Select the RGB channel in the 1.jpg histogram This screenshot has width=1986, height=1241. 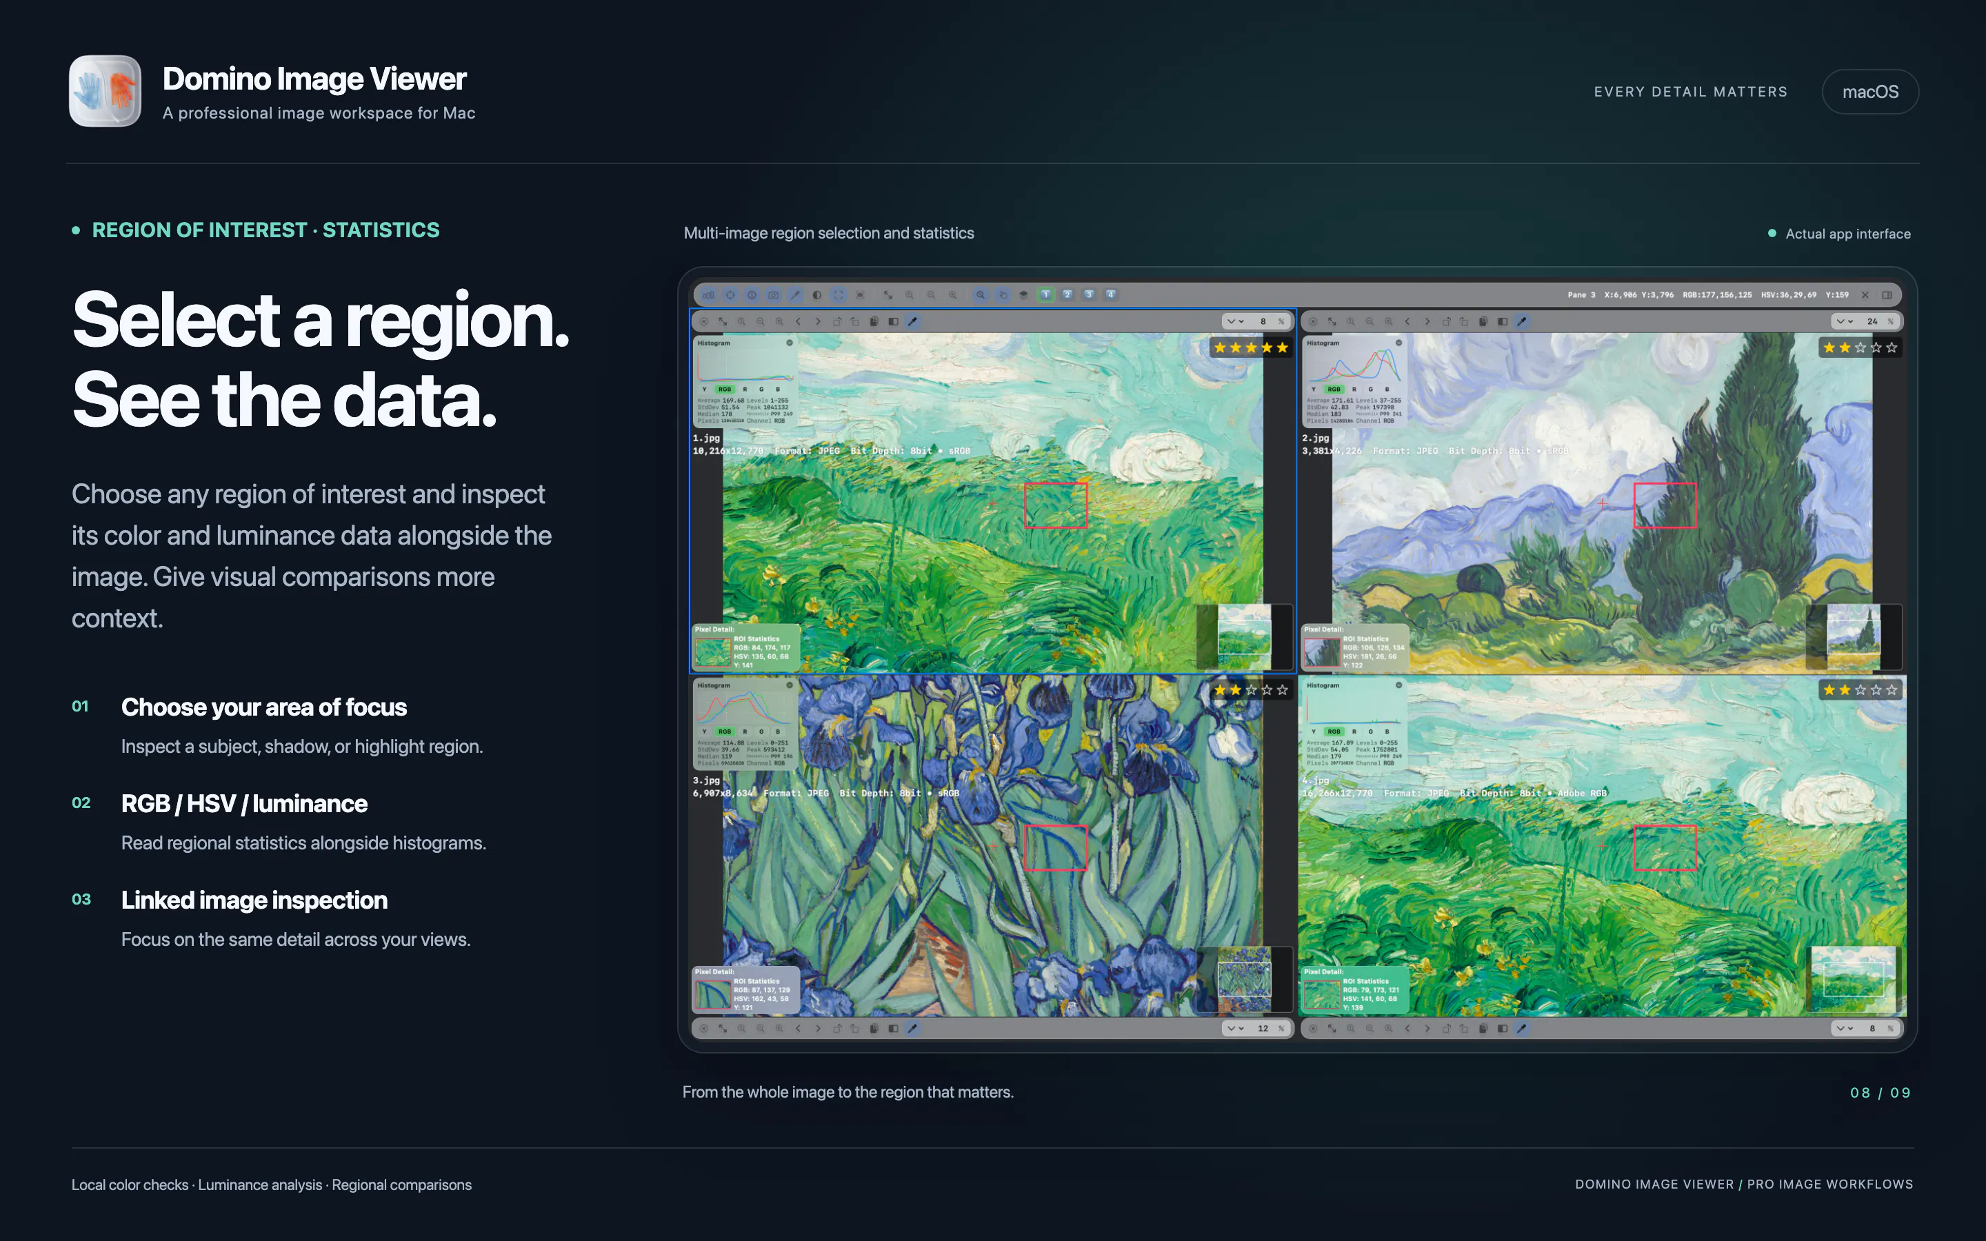(x=724, y=389)
